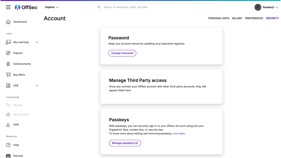Click the Discord icon
The image size is (281, 158).
8,156
